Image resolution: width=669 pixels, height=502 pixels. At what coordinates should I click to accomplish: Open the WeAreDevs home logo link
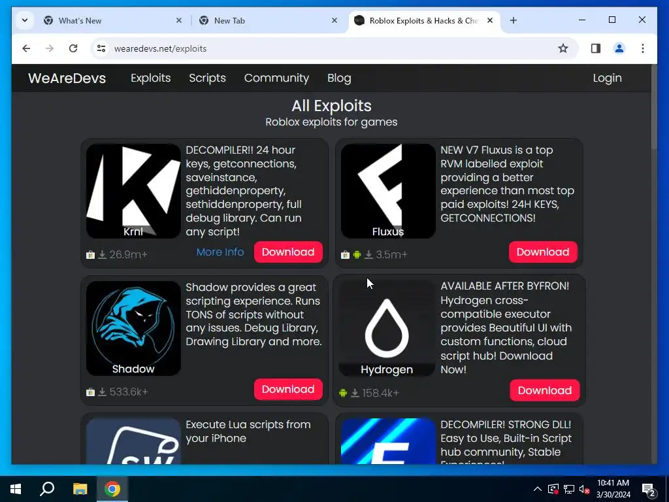click(67, 78)
